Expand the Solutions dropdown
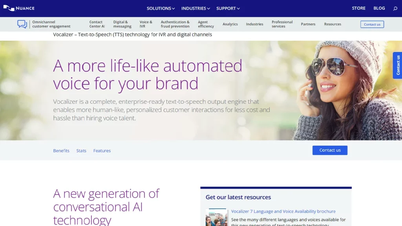The width and height of the screenshot is (402, 226). click(x=161, y=8)
